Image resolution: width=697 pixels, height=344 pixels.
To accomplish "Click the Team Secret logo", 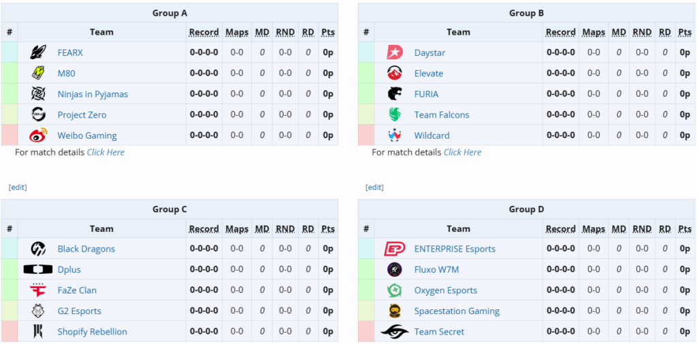I will [x=395, y=332].
